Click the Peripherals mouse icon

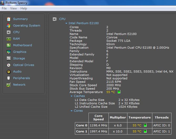pos(8,78)
